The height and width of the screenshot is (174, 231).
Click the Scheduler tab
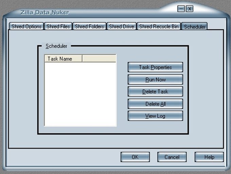(195, 26)
